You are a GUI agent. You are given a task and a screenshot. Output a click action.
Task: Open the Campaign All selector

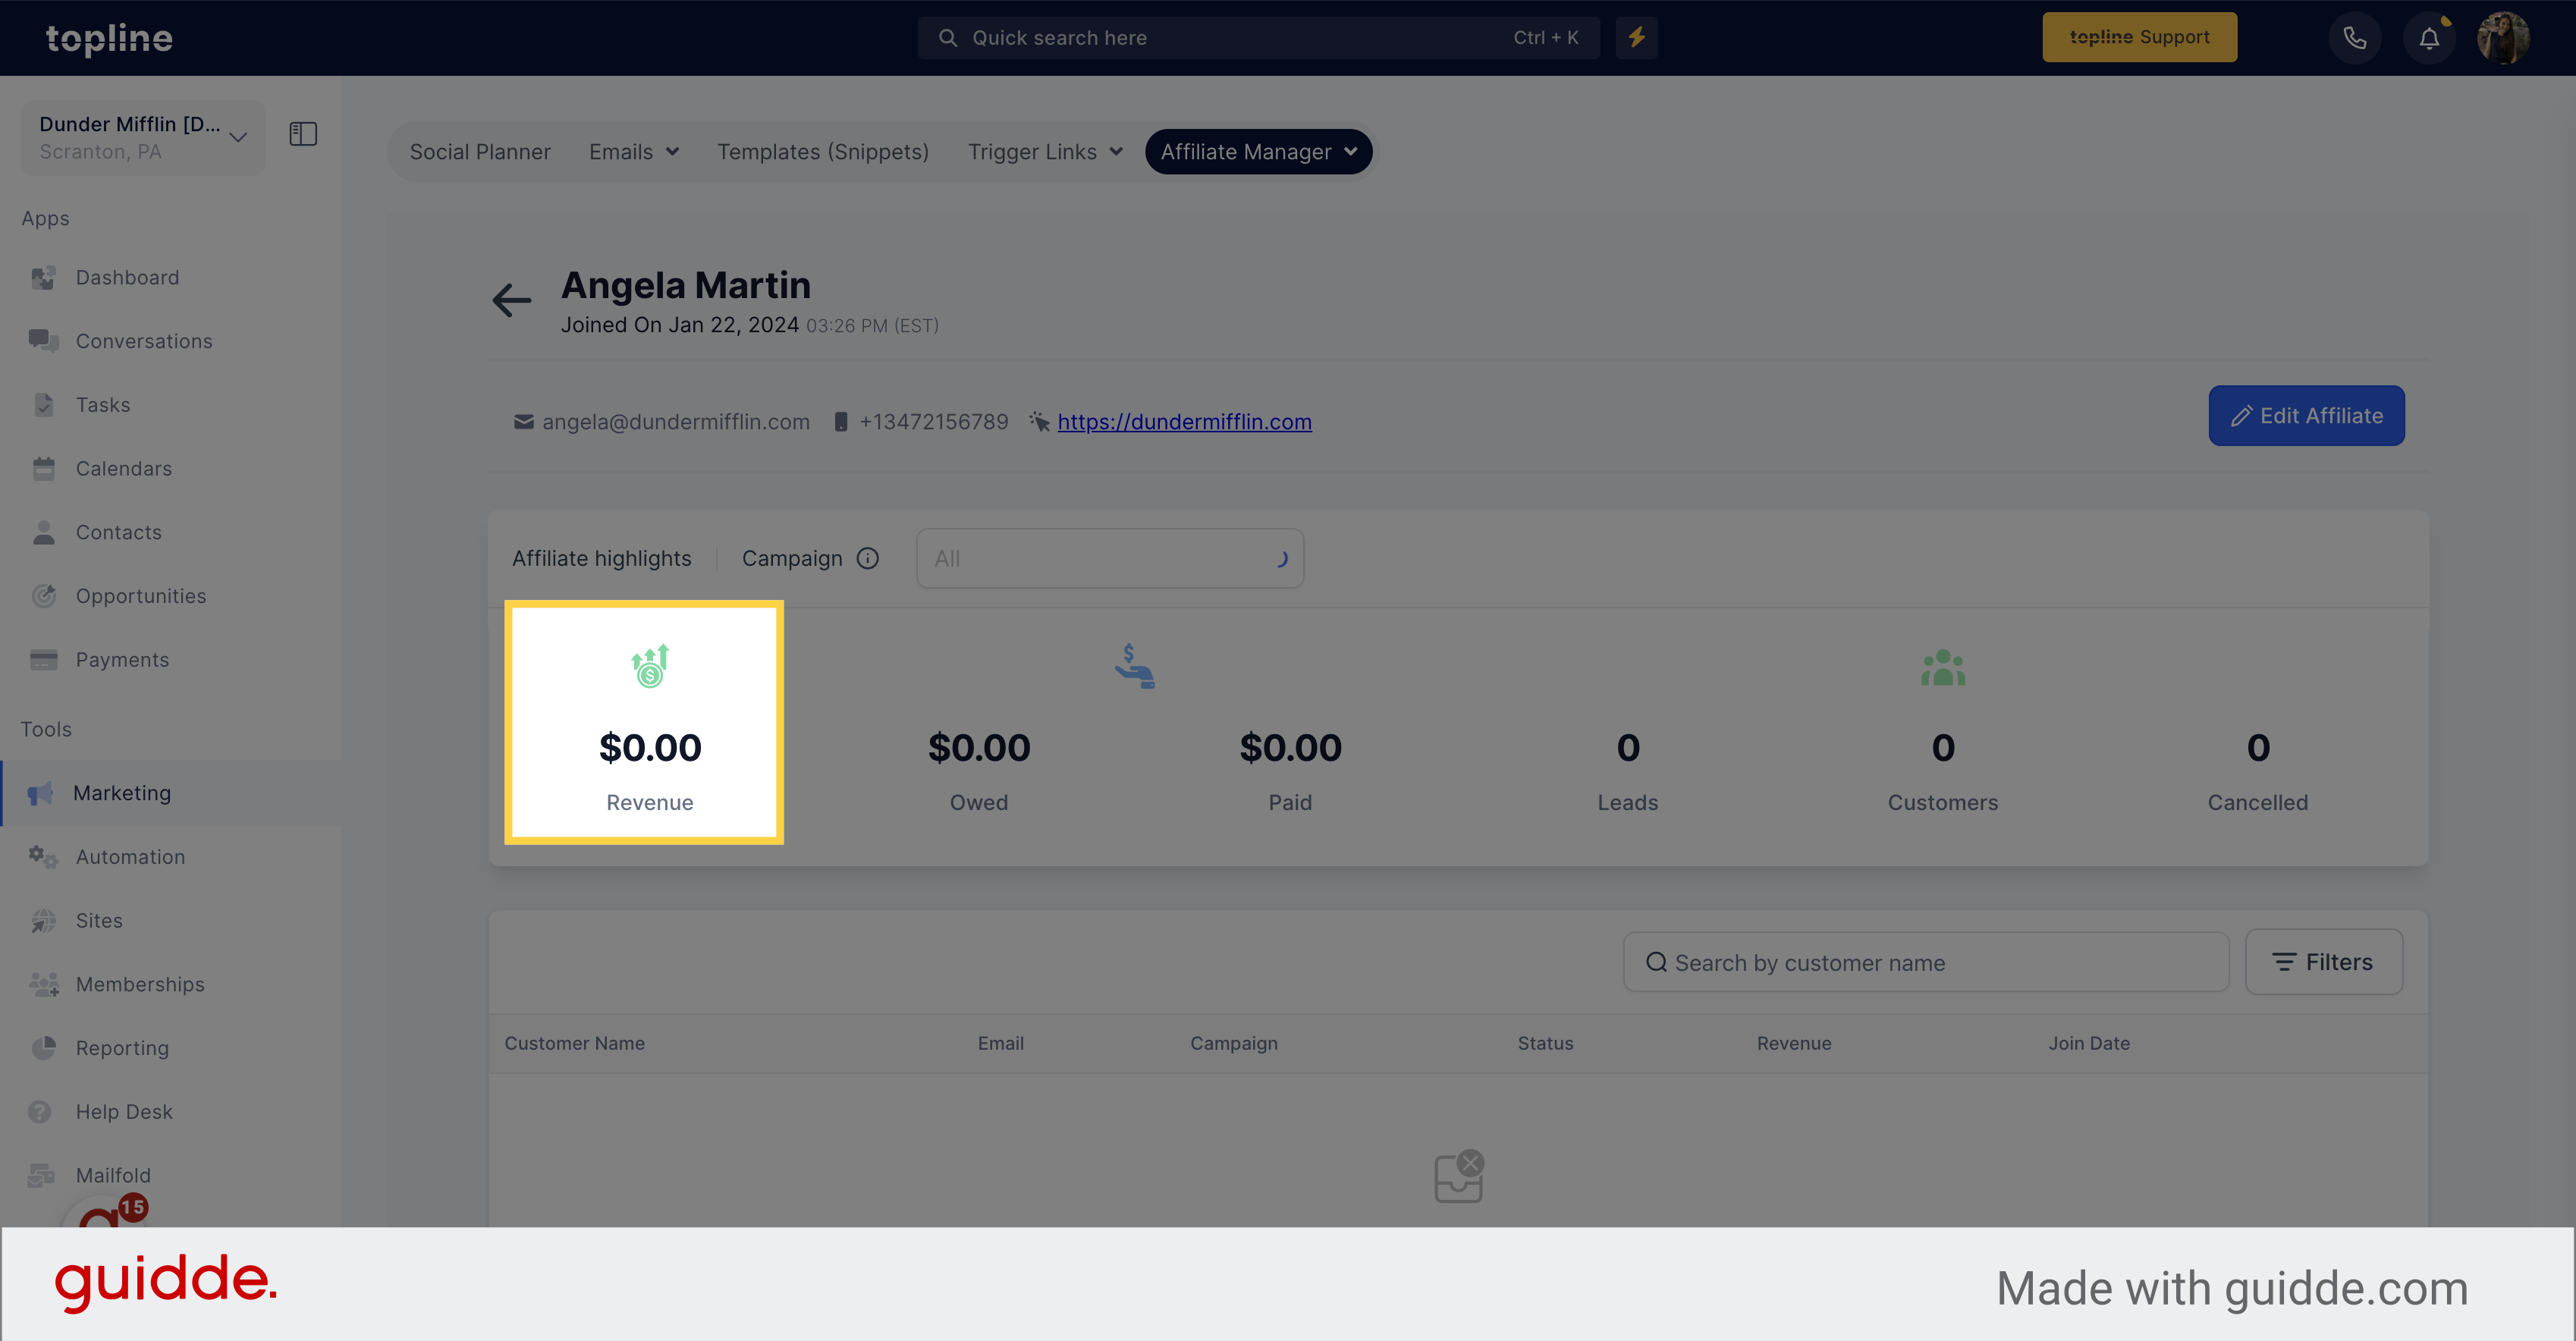[x=1110, y=559]
